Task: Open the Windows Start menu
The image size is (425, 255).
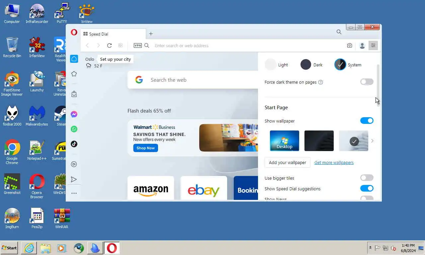Action: click(9, 248)
